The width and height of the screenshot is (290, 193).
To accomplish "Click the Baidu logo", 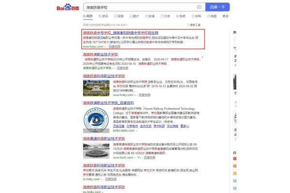I will pos(68,7).
